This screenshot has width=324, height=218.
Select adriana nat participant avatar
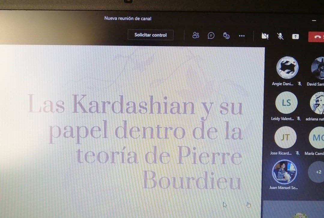(317, 103)
